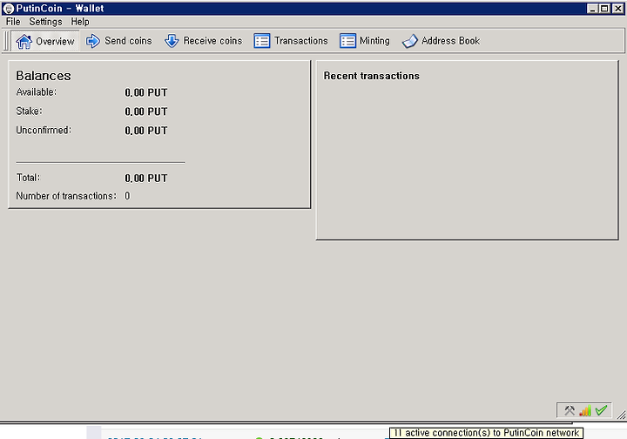Click the Receive coins down-arrow icon

[172, 41]
